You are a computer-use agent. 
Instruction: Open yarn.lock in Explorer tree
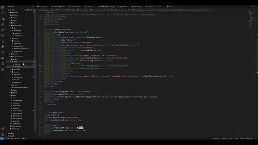tap(16, 121)
